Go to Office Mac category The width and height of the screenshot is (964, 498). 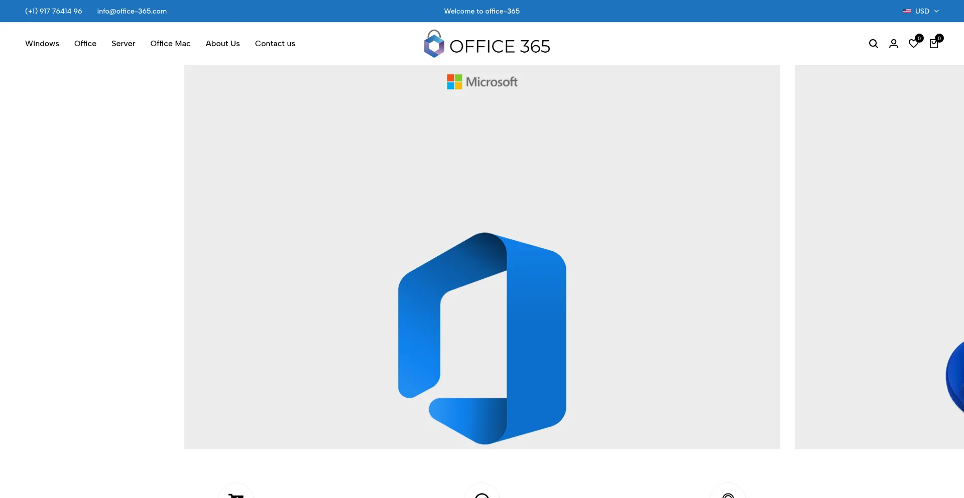[170, 44]
